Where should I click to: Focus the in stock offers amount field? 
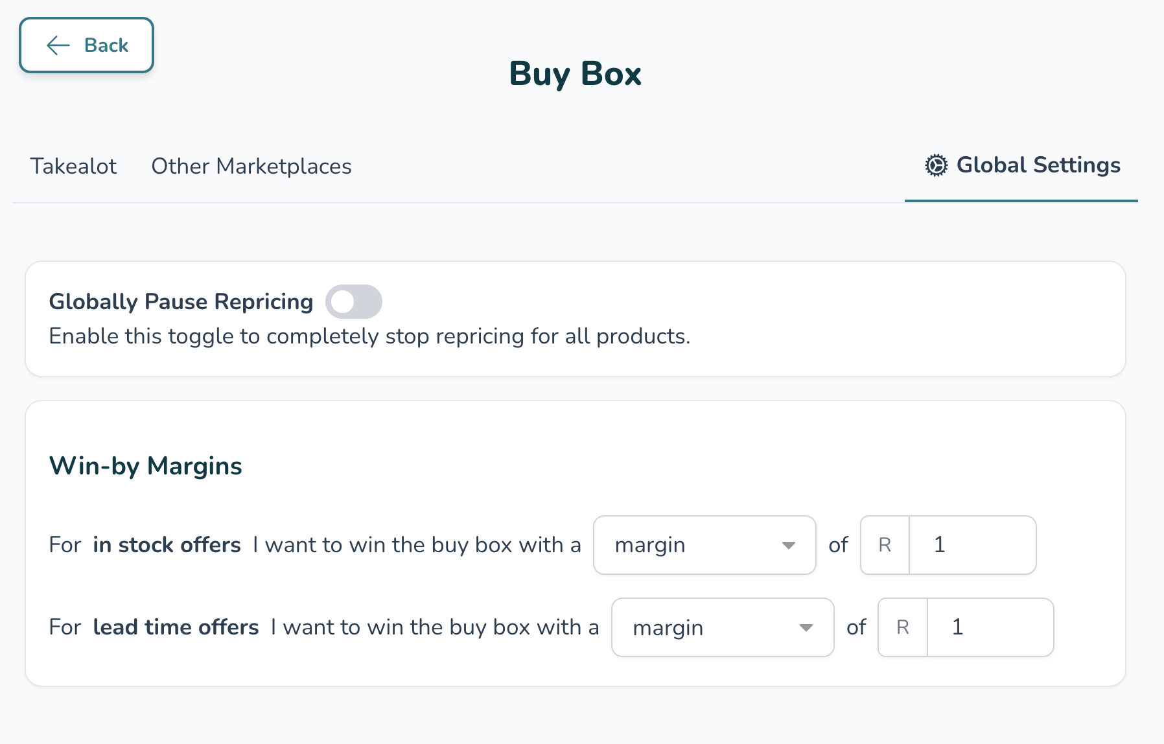click(x=972, y=545)
